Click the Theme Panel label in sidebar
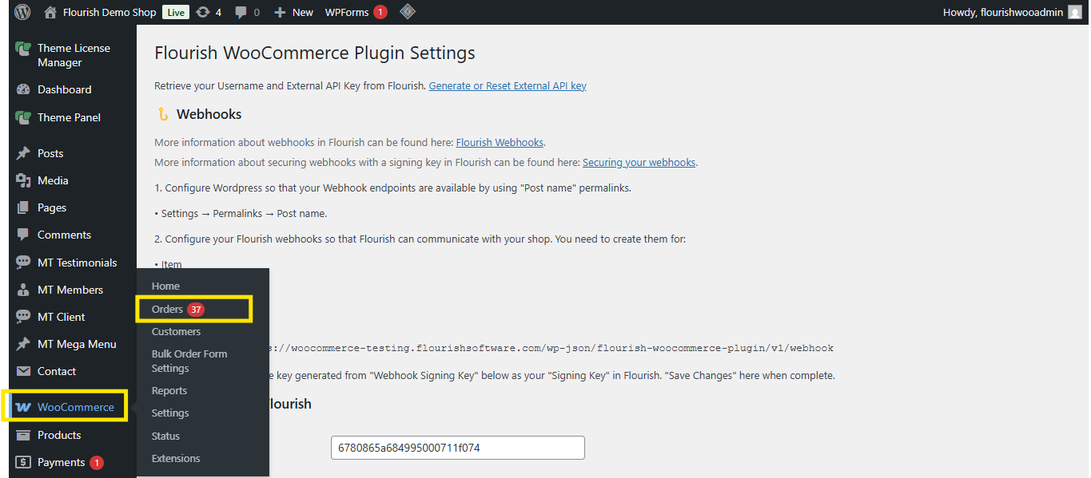This screenshot has height=478, width=1091. pos(70,117)
